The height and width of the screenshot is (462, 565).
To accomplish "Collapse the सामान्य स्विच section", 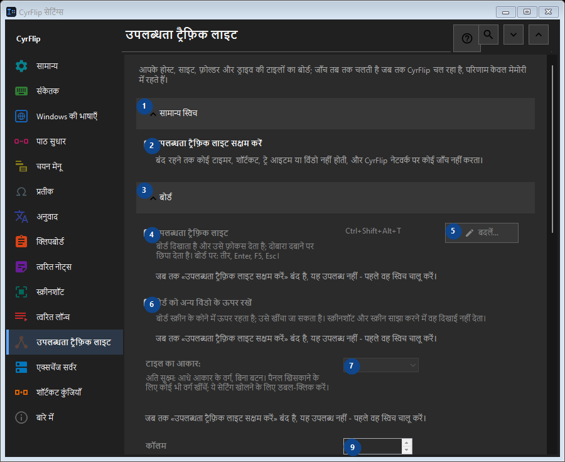I will click(x=335, y=114).
